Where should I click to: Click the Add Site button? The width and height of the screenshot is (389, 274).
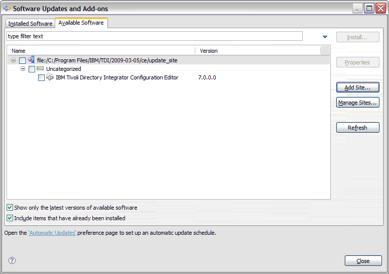[357, 87]
